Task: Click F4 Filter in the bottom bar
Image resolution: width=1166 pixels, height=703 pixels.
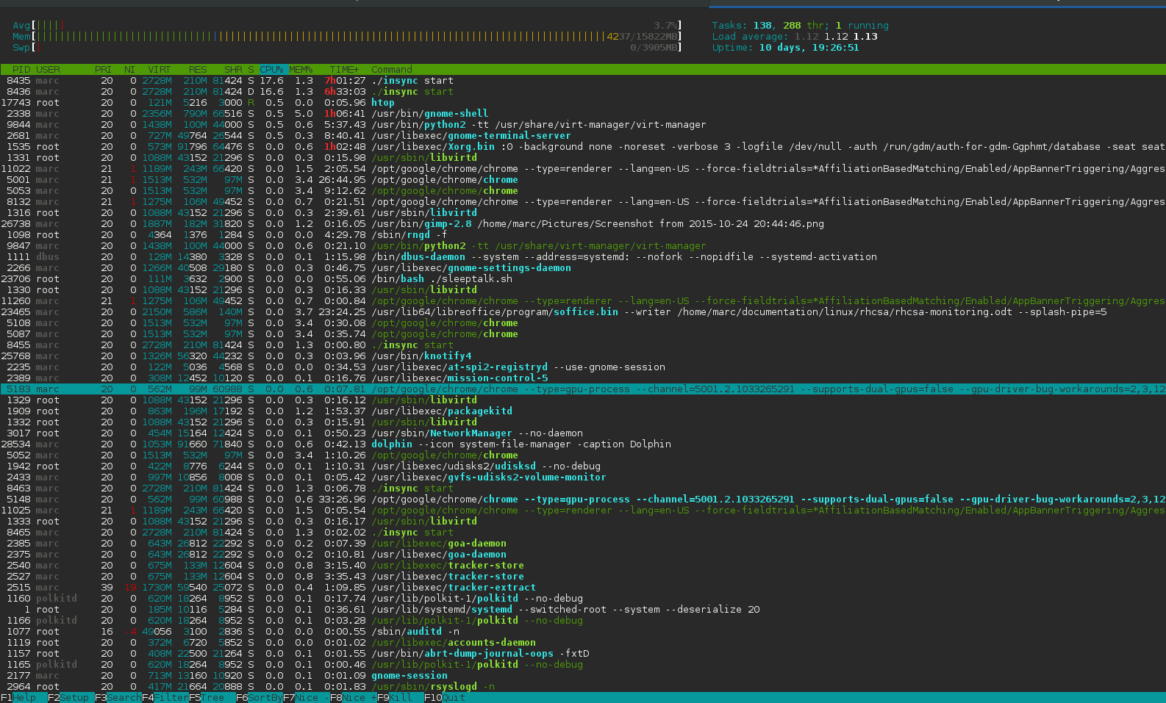Action: pyautogui.click(x=165, y=698)
